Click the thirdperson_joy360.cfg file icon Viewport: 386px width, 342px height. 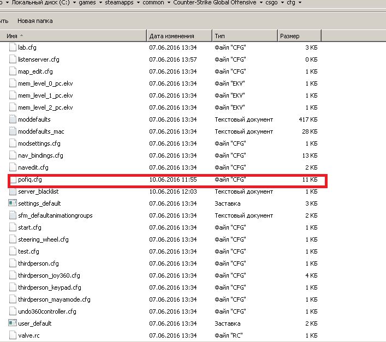click(13, 275)
